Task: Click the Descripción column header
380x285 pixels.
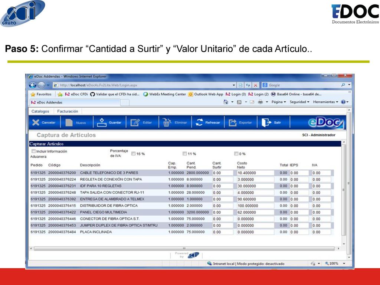Action: pos(90,165)
